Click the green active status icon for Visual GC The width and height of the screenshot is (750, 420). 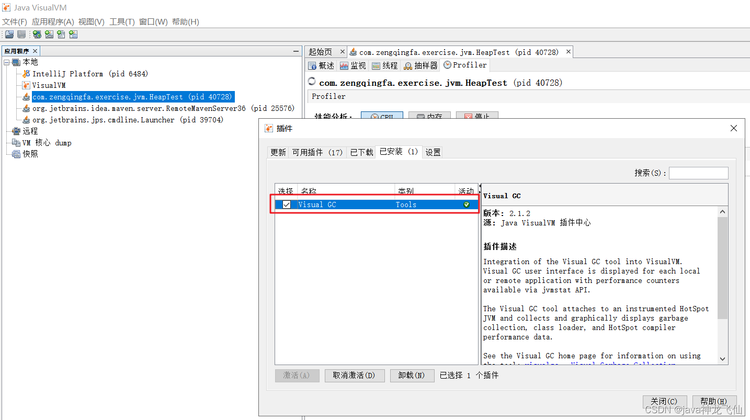(467, 205)
